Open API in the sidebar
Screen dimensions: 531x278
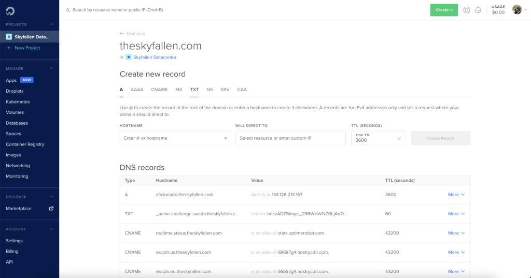pos(9,262)
